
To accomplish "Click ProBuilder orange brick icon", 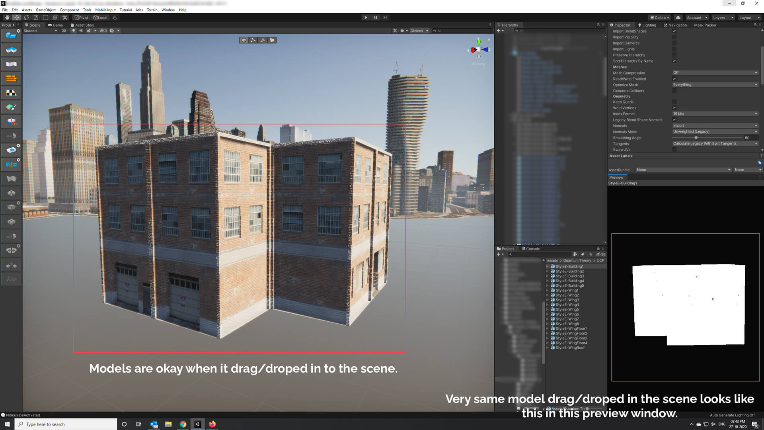I will pyautogui.click(x=11, y=78).
